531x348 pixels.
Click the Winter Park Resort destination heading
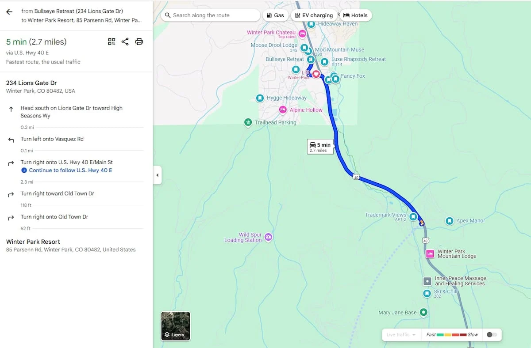pyautogui.click(x=33, y=242)
